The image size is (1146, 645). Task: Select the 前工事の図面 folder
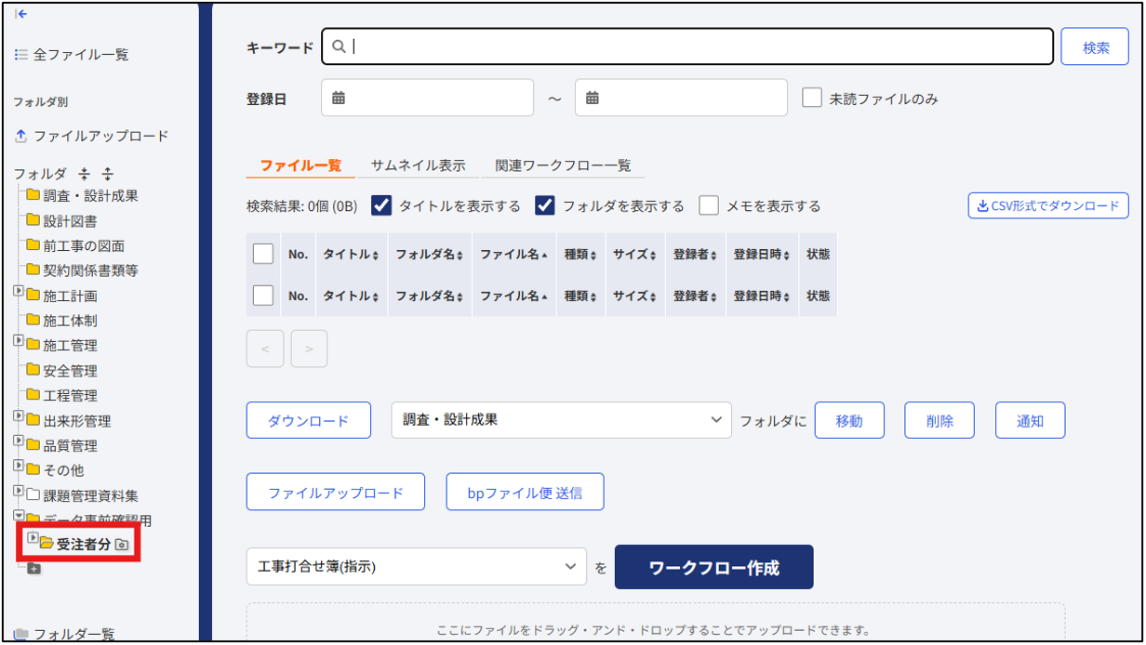tap(75, 245)
